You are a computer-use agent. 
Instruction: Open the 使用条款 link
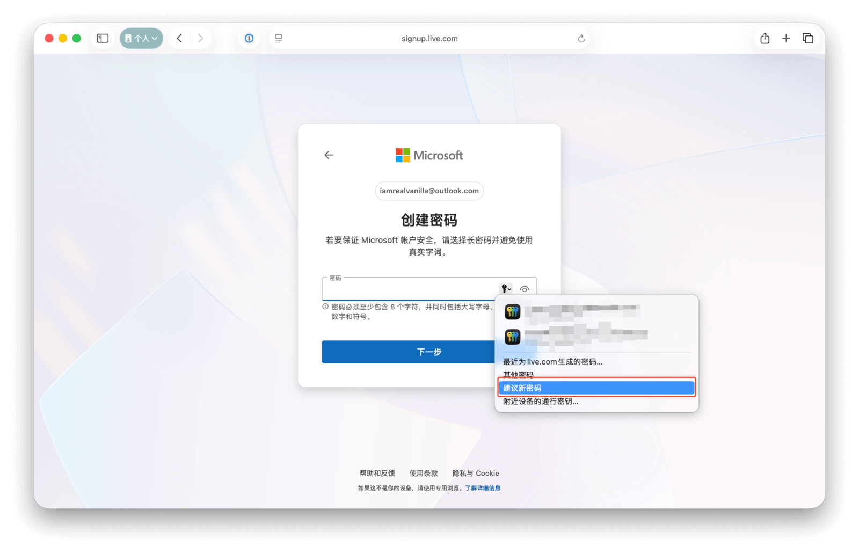pos(424,473)
